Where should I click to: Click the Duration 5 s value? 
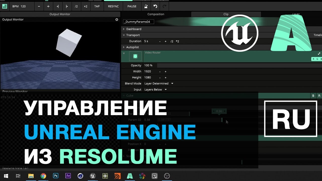[x=146, y=41]
